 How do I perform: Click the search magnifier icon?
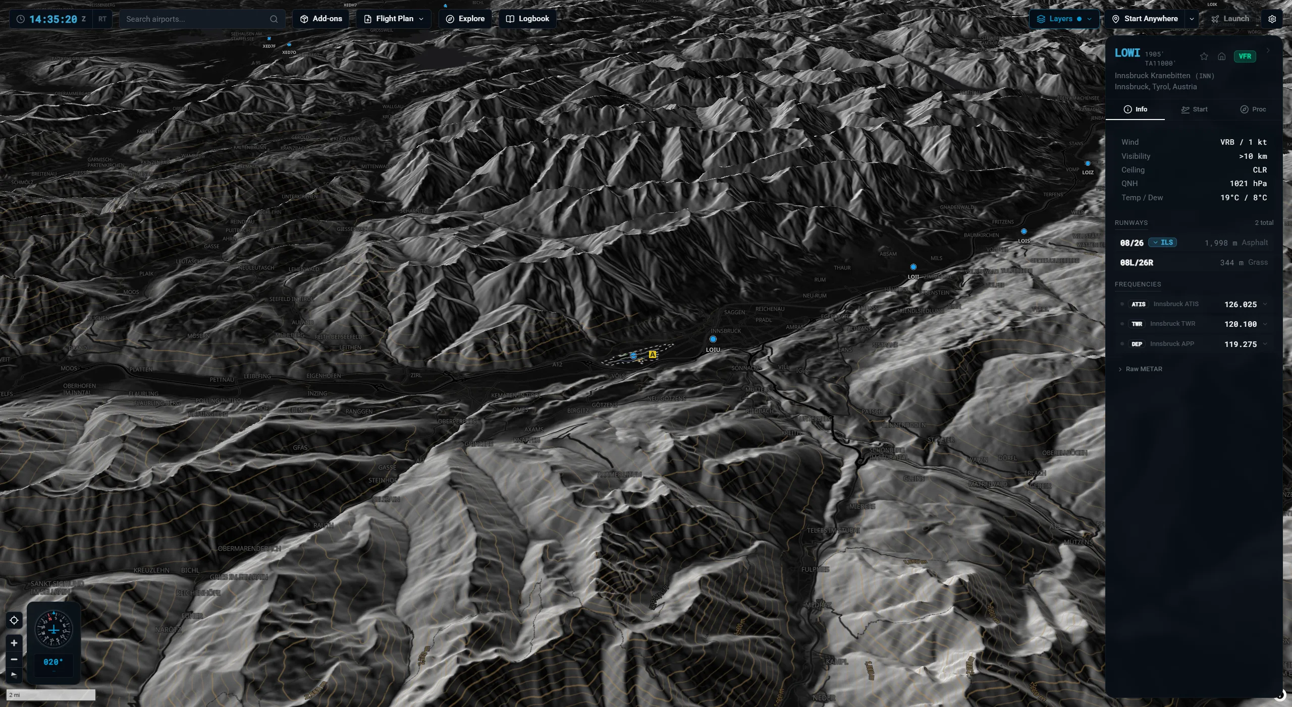(x=274, y=19)
